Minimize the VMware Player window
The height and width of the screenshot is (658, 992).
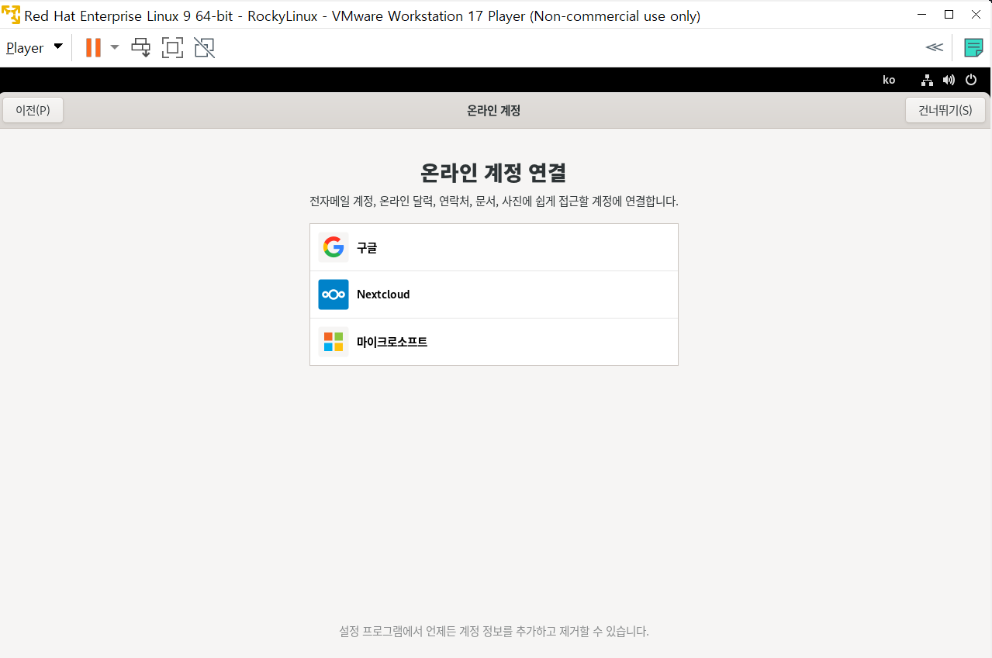(921, 14)
